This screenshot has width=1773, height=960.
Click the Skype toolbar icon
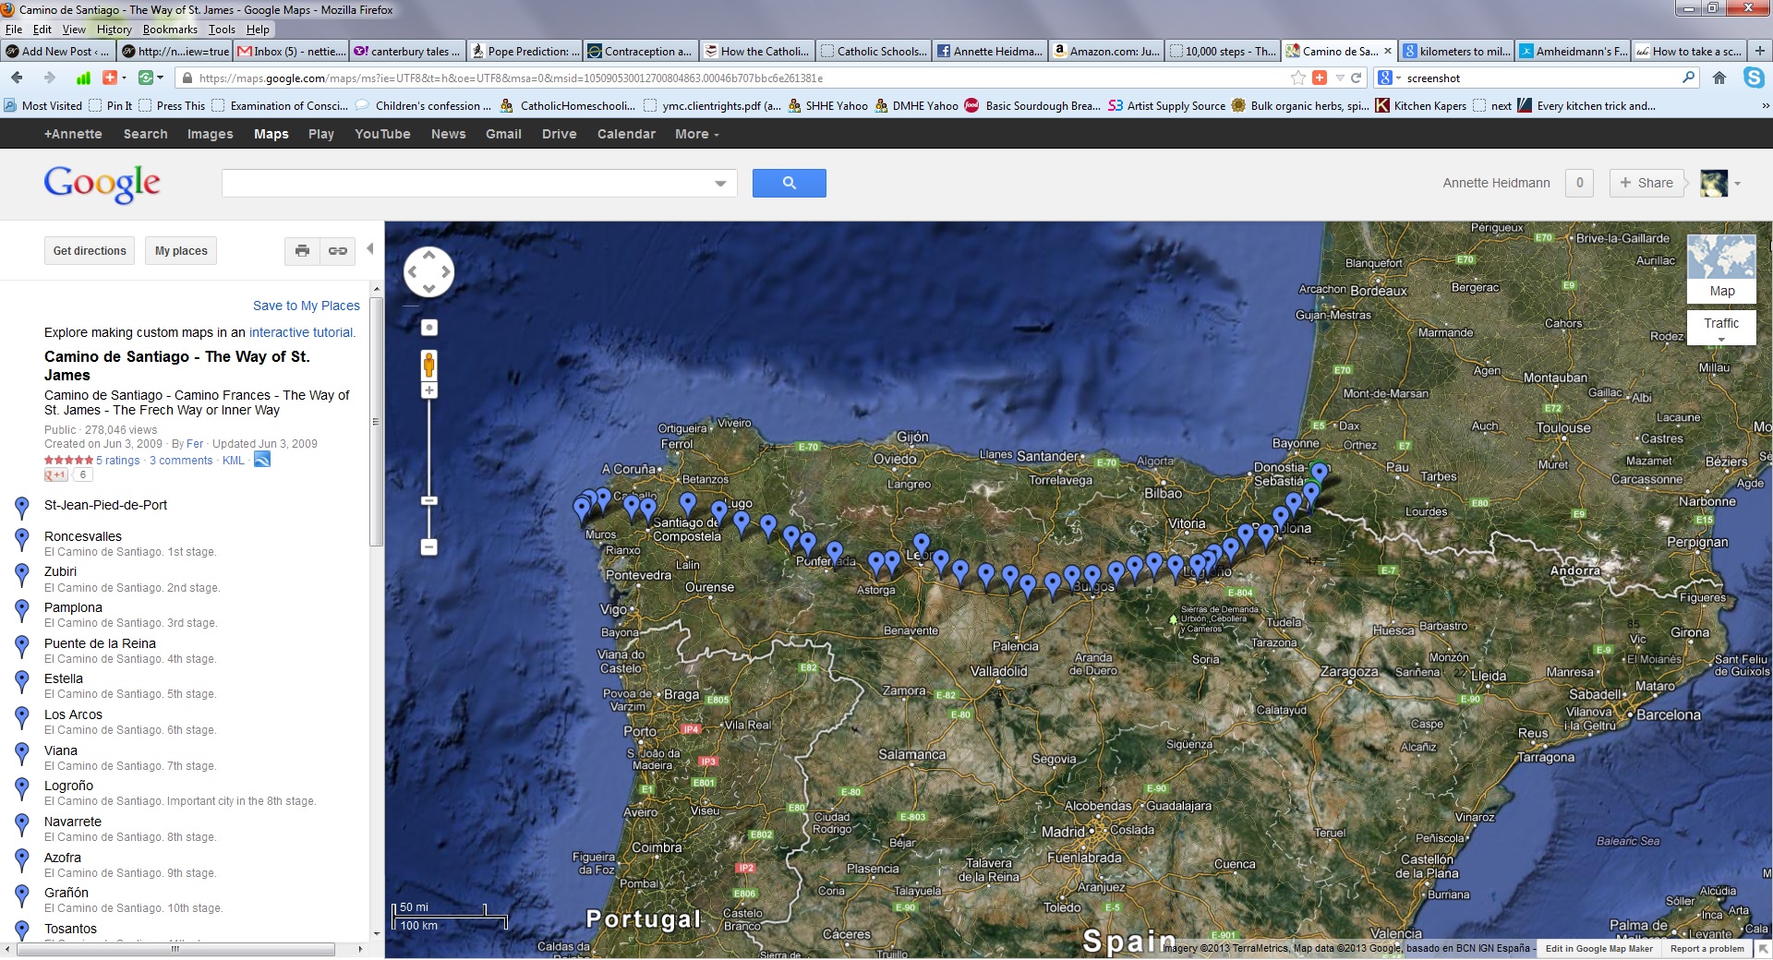(1754, 78)
